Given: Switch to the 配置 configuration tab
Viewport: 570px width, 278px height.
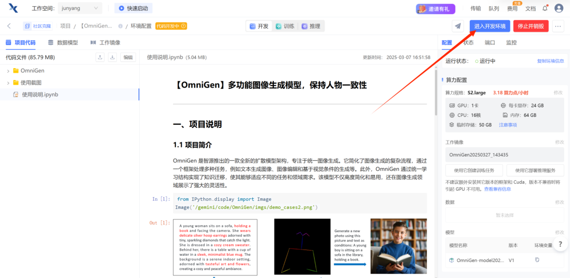Looking at the screenshot, I should [x=447, y=43].
